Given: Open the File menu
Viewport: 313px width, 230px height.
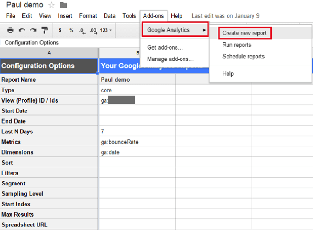Looking at the screenshot, I should pos(11,15).
